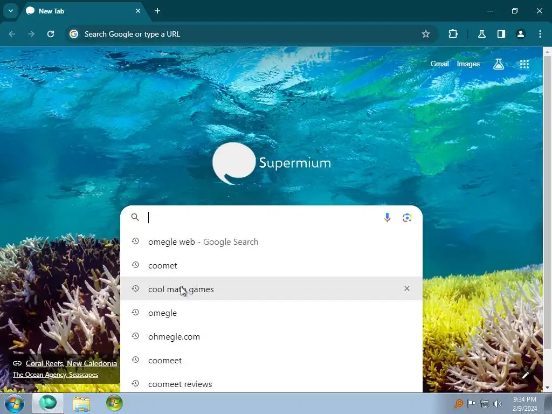Image resolution: width=552 pixels, height=414 pixels.
Task: Open the tab search dropdown arrow
Action: [x=11, y=11]
